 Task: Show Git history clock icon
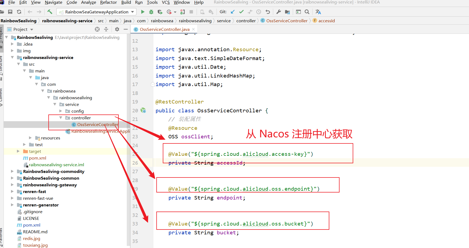tap(259, 12)
